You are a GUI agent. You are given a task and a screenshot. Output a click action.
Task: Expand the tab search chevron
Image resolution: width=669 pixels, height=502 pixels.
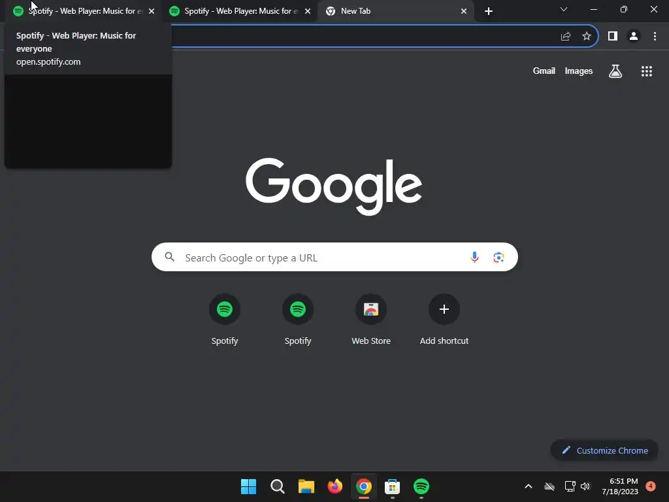pos(564,9)
